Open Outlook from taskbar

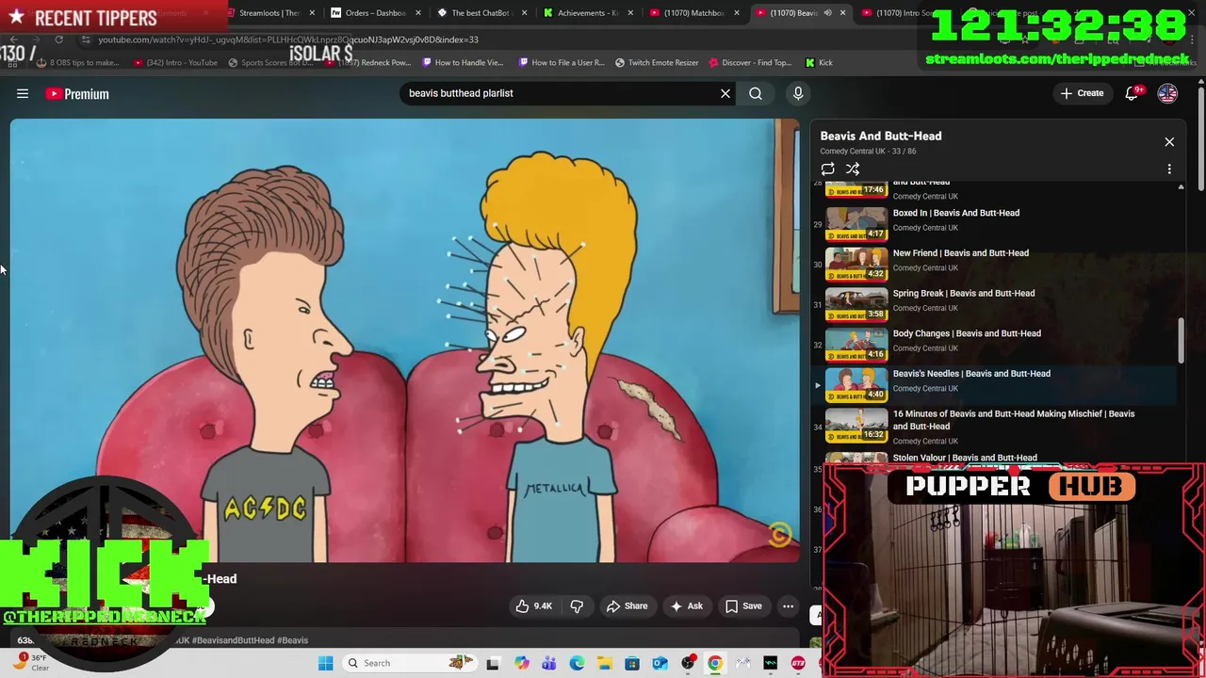click(x=660, y=663)
